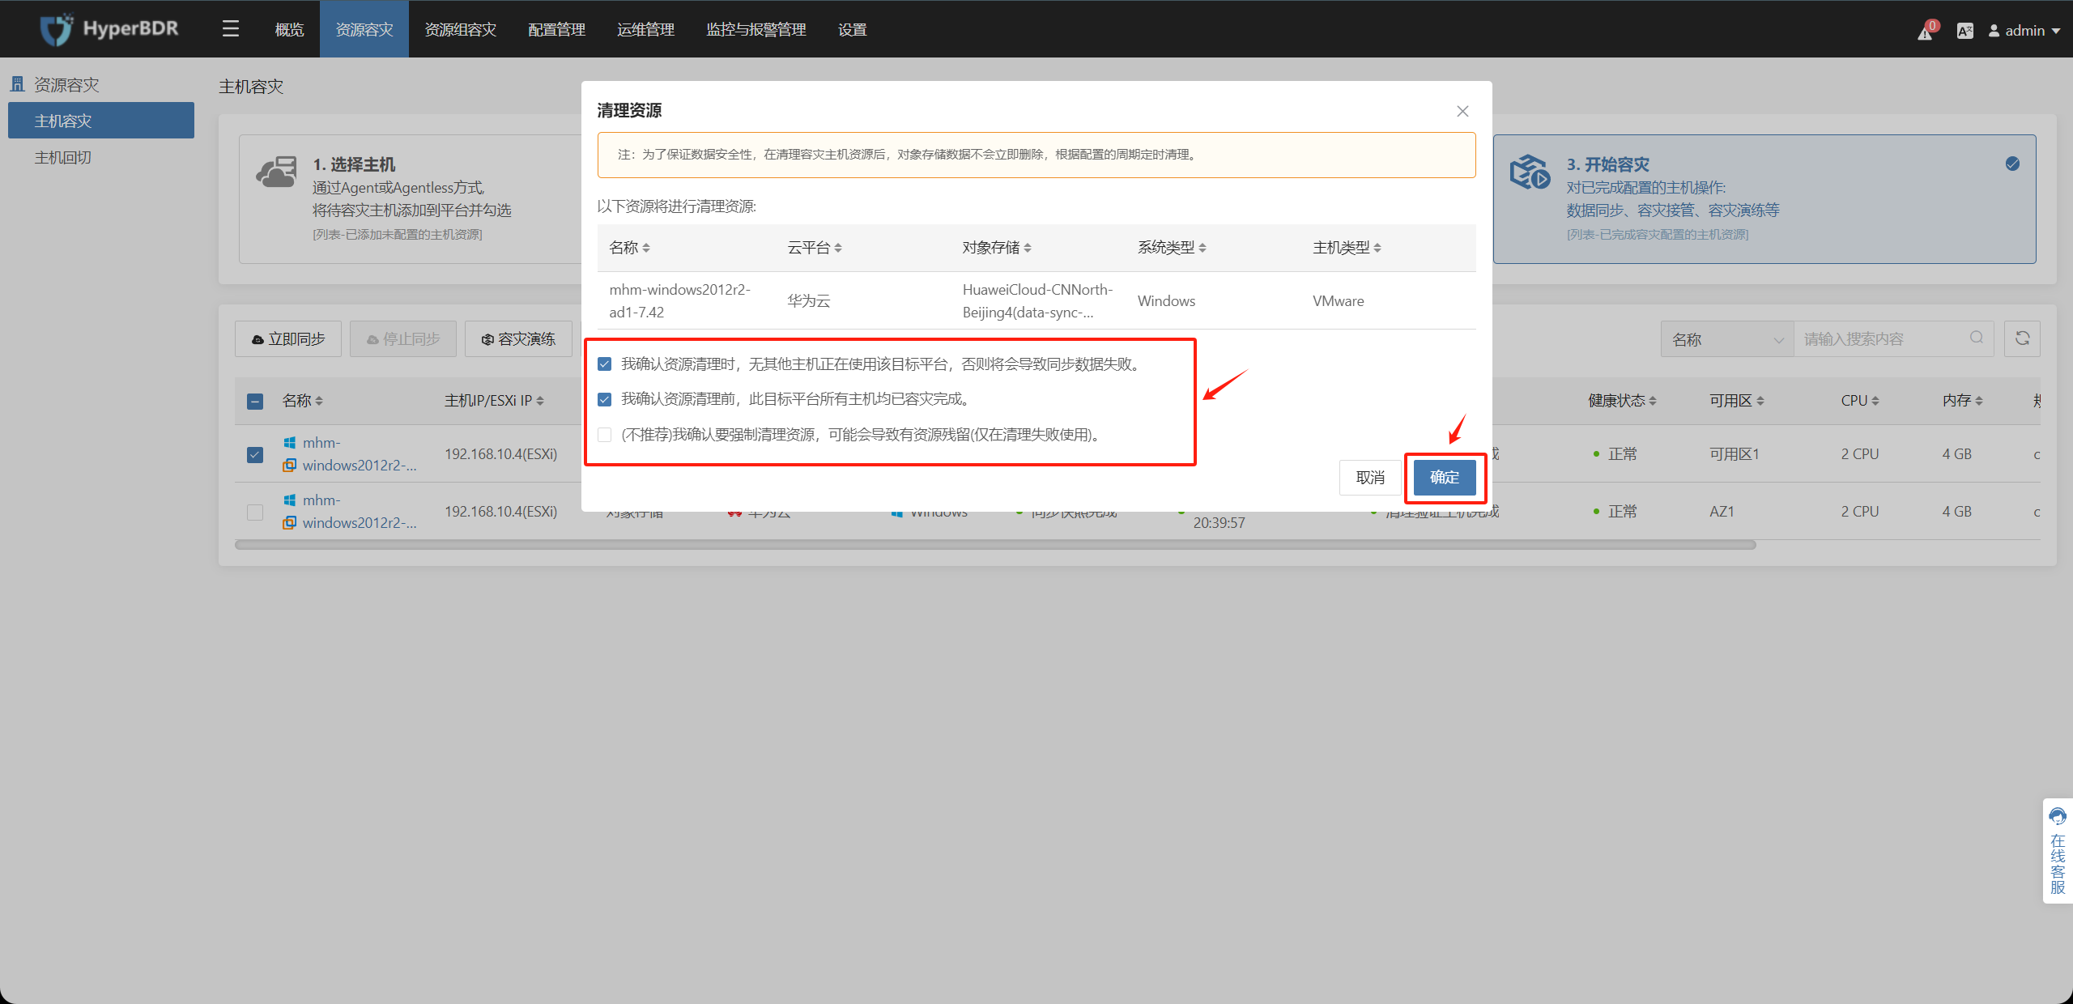Open first host link mhm-windows2012r2
Viewport: 2073px width, 1004px height.
coord(360,454)
